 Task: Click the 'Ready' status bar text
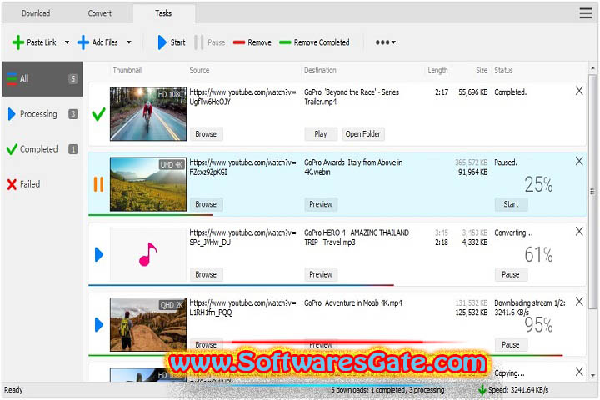pyautogui.click(x=13, y=390)
